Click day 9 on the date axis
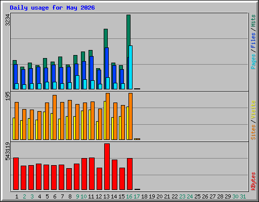The image size is (259, 202). click(77, 196)
